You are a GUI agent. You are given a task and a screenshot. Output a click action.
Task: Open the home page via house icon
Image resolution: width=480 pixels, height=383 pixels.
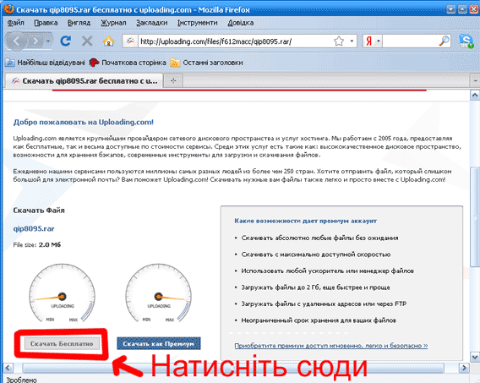pos(108,41)
